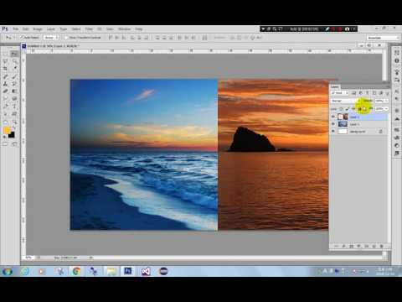Viewport: 402px width, 302px height.
Task: Change the screen mode in toolbox
Action: (x=14, y=144)
